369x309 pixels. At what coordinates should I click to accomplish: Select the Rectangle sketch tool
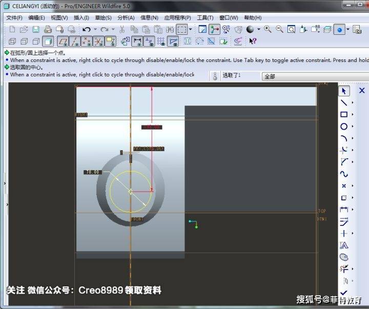[344, 114]
